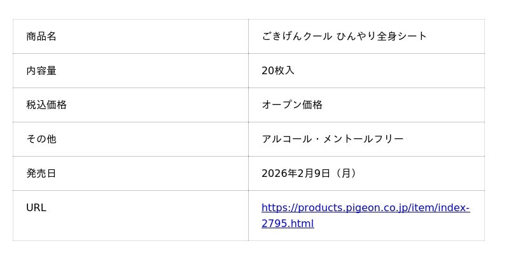The width and height of the screenshot is (509, 260).
Task: Click the ごきげんクール product name text
Action: point(296,37)
